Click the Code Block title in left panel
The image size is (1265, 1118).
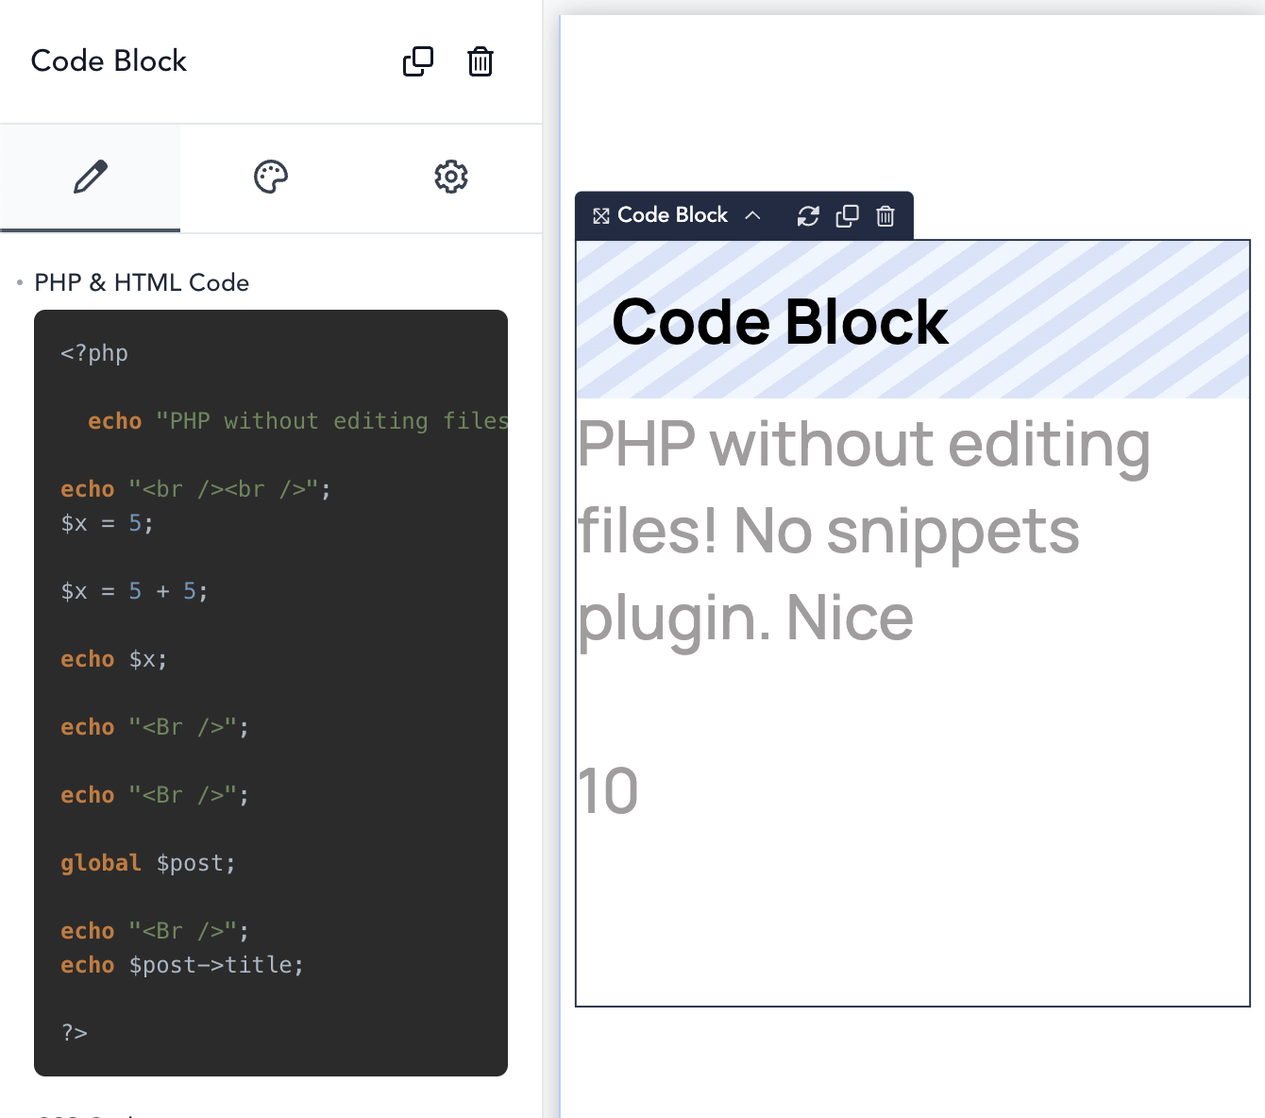coord(109,61)
